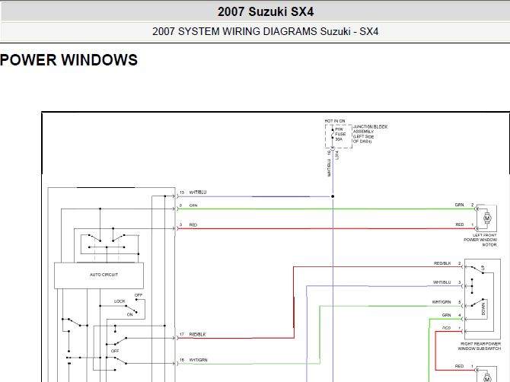
Task: Click the 'RED/BLK' label at pin 17
Action: coord(197,335)
